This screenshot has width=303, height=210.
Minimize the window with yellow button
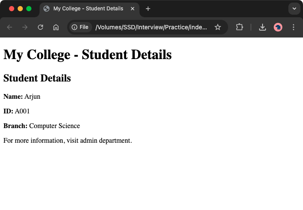click(20, 9)
